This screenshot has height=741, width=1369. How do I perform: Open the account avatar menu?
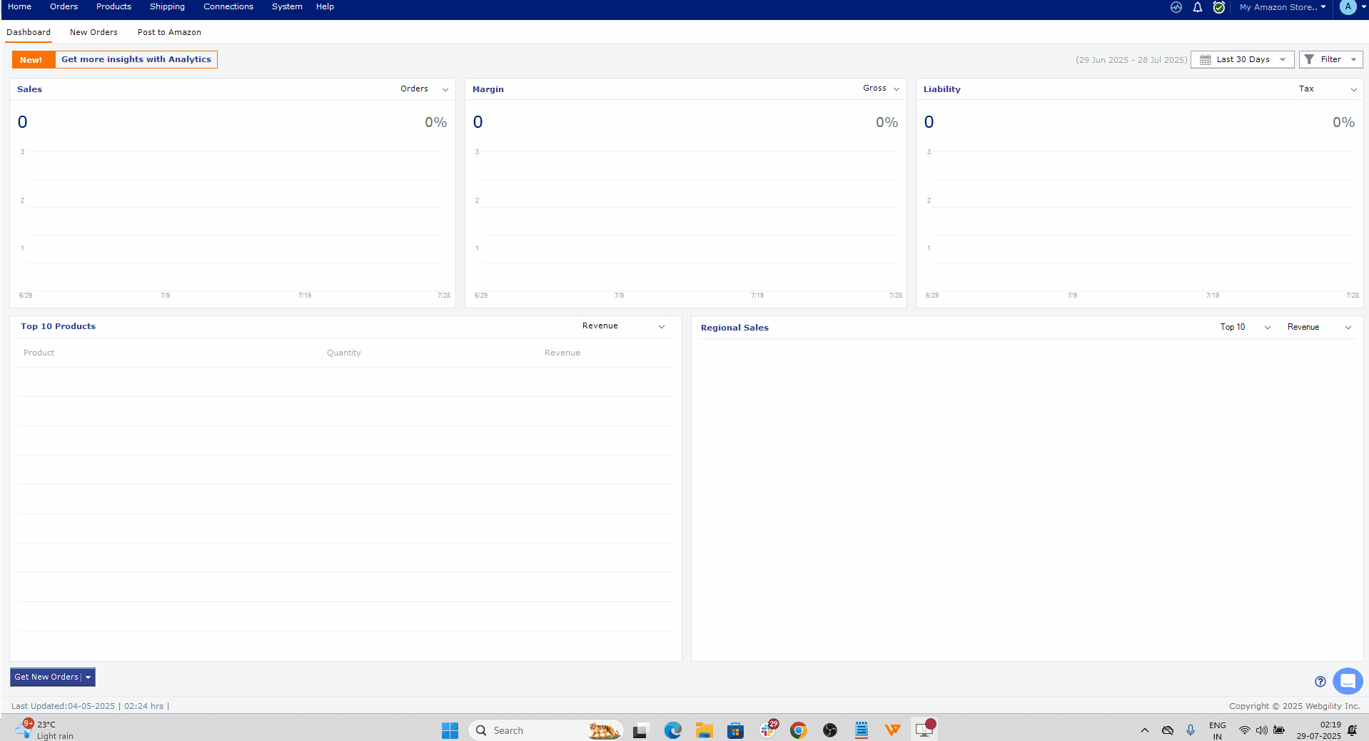(x=1348, y=7)
